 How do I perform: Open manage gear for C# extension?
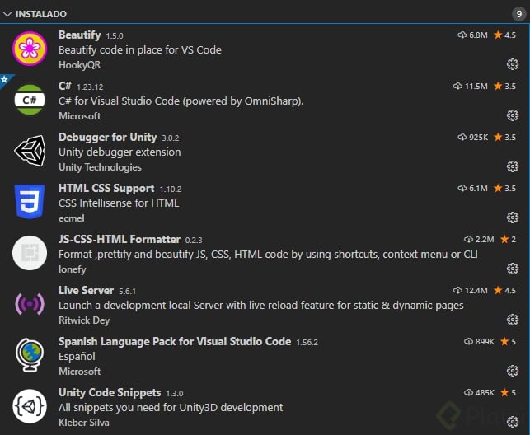click(513, 115)
